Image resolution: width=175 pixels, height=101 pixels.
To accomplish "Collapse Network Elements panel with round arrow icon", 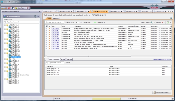I will click(x=38, y=16).
